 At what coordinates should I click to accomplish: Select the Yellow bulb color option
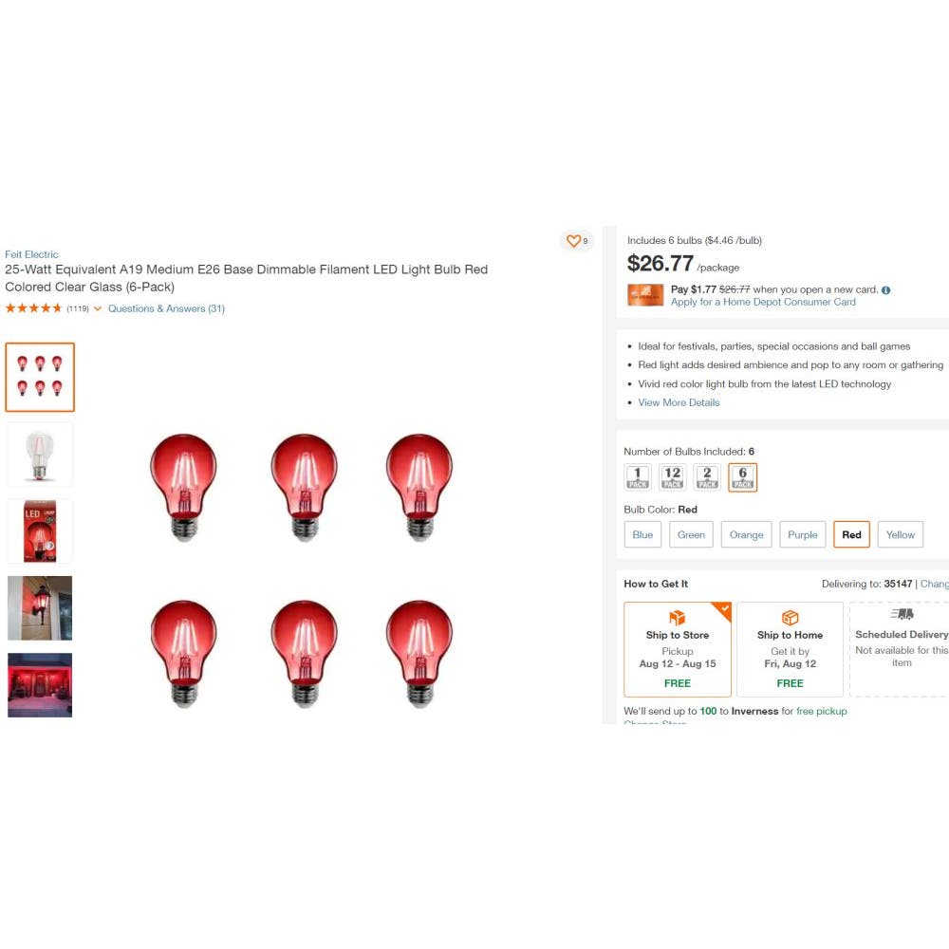pyautogui.click(x=900, y=534)
